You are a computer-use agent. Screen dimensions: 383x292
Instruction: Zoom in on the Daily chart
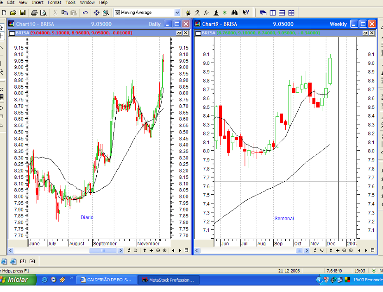(x=164, y=250)
